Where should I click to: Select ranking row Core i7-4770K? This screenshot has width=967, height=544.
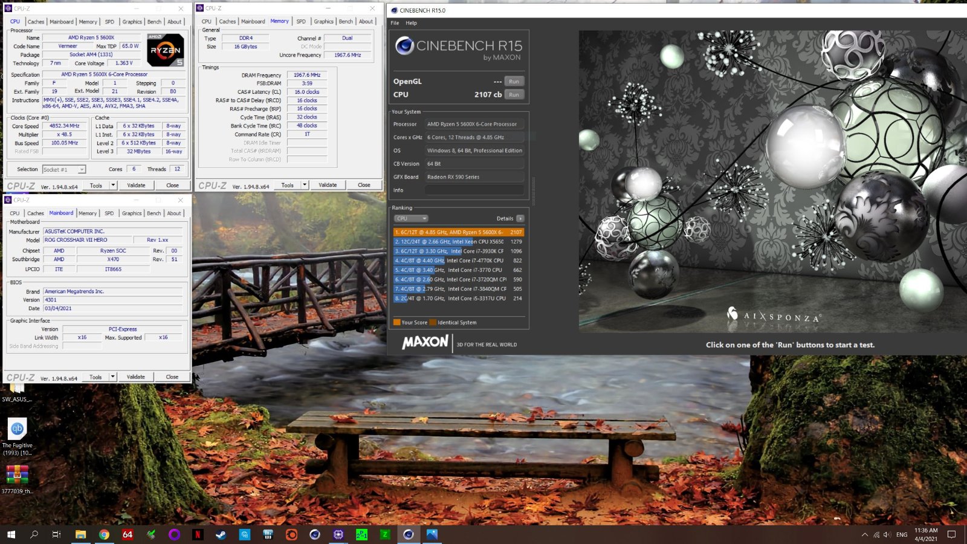tap(459, 261)
